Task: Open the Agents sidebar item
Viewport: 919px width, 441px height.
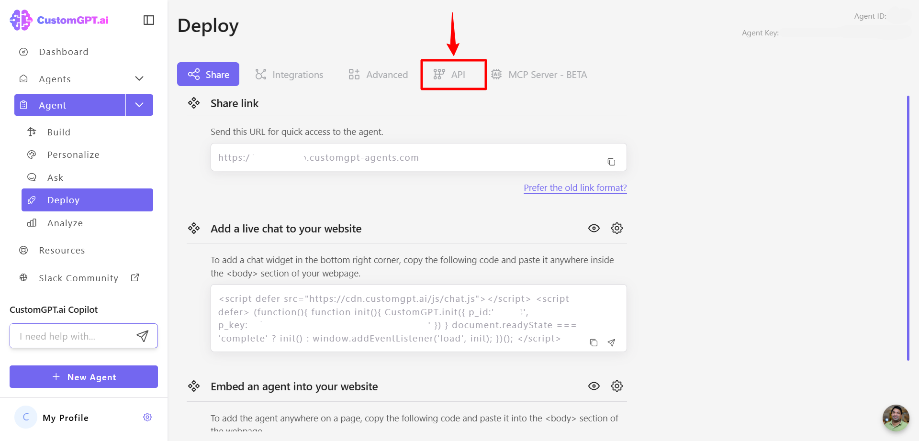Action: coord(55,79)
